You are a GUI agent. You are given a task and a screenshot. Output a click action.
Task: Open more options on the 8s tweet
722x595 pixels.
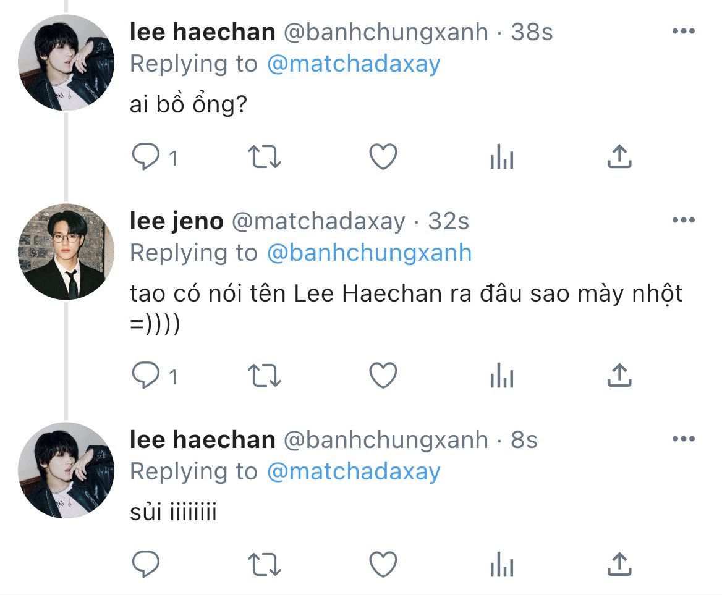point(683,439)
